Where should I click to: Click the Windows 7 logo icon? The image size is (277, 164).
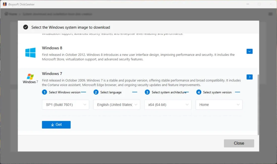[x=30, y=78]
